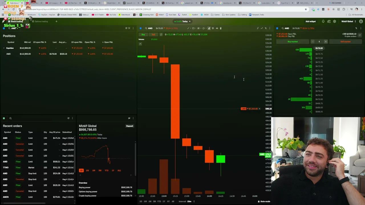Collapse the Volume indicator pane arrow
This screenshot has width=365, height=205.
coord(140,44)
